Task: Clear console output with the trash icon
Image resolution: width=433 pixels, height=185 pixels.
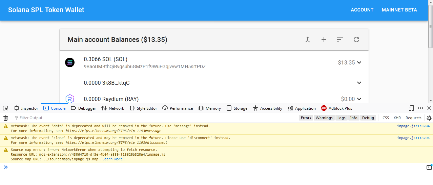Action: tap(5, 118)
